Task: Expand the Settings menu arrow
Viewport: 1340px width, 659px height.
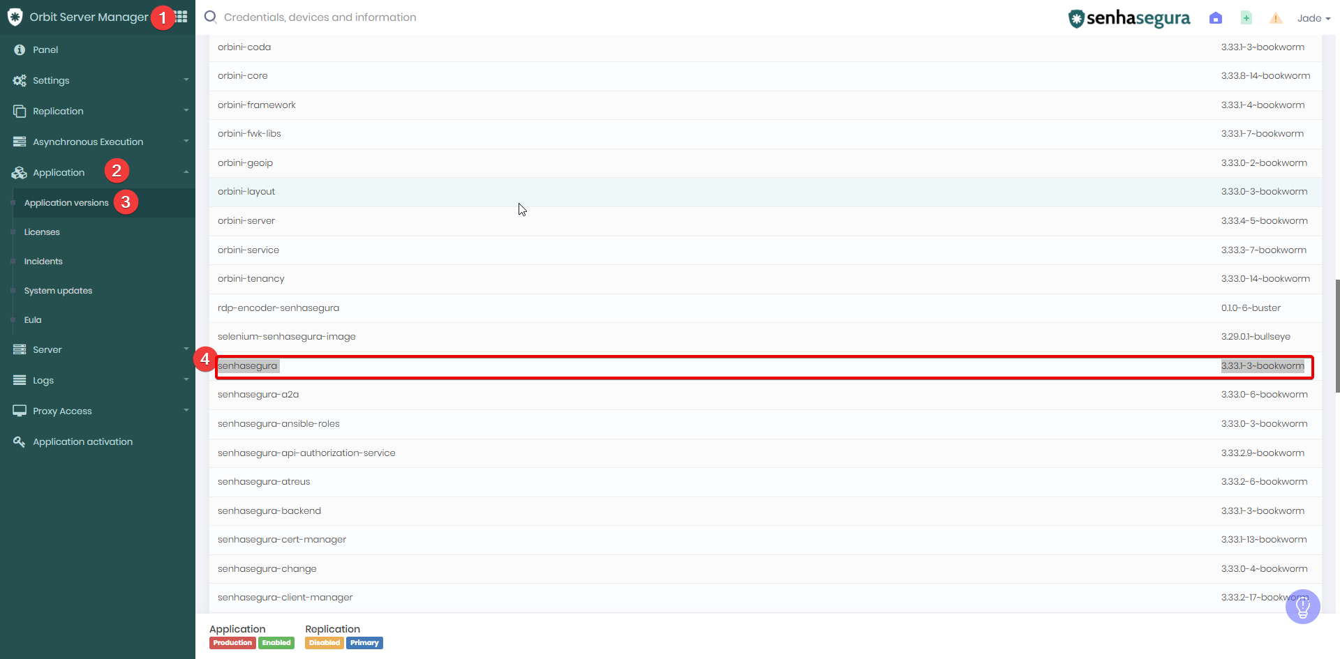Action: point(186,79)
